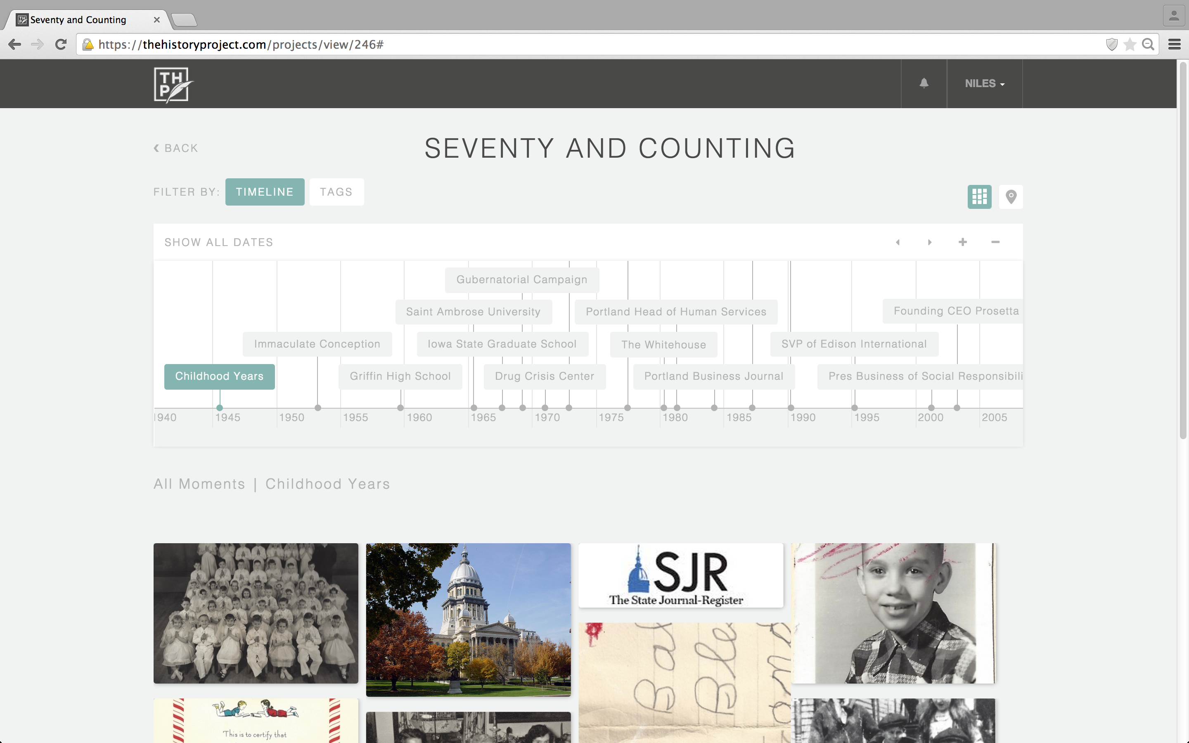Switch to map pin view
1189x743 pixels.
click(x=1011, y=196)
